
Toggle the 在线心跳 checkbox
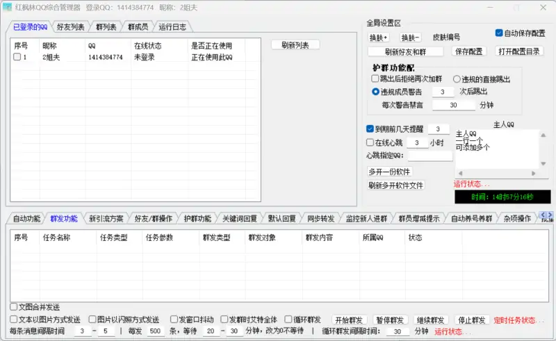coord(370,142)
